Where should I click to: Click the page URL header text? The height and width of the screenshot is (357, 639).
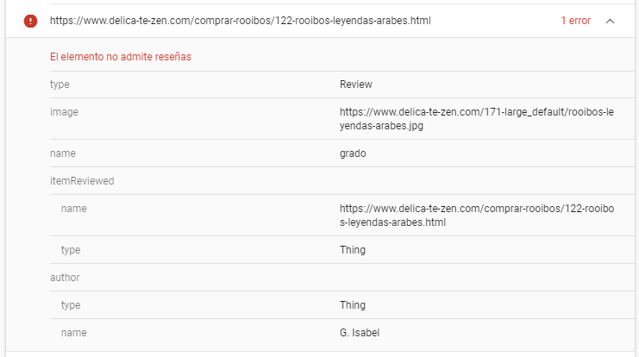[x=240, y=20]
